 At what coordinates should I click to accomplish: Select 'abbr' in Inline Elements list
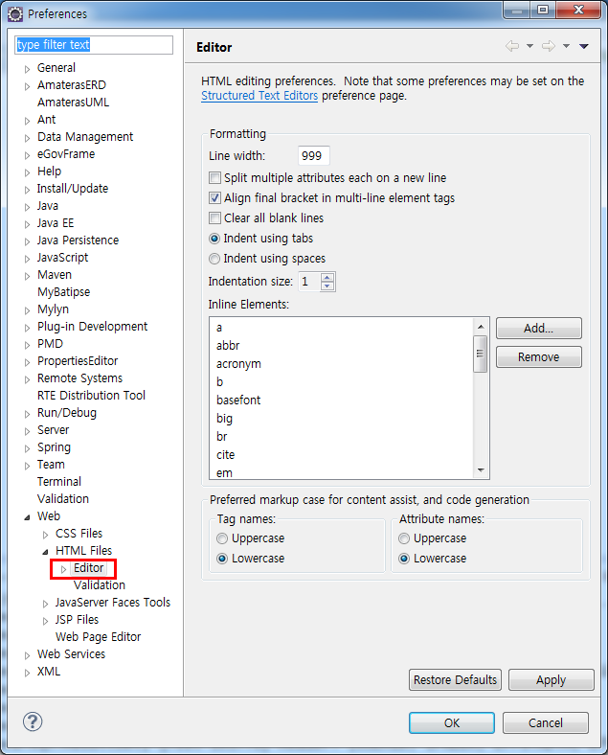pos(228,346)
